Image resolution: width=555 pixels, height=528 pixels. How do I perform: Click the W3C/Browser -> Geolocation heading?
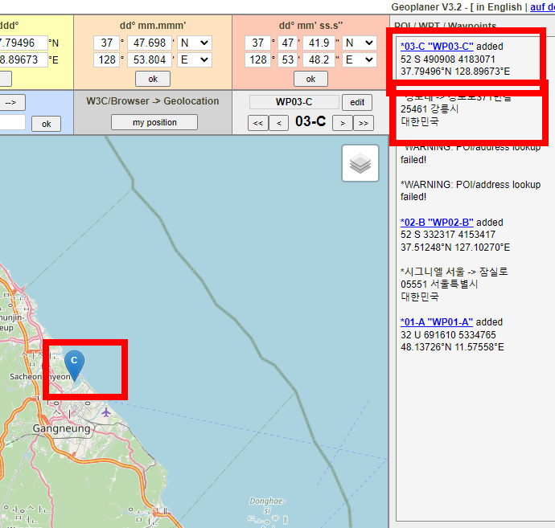(153, 101)
